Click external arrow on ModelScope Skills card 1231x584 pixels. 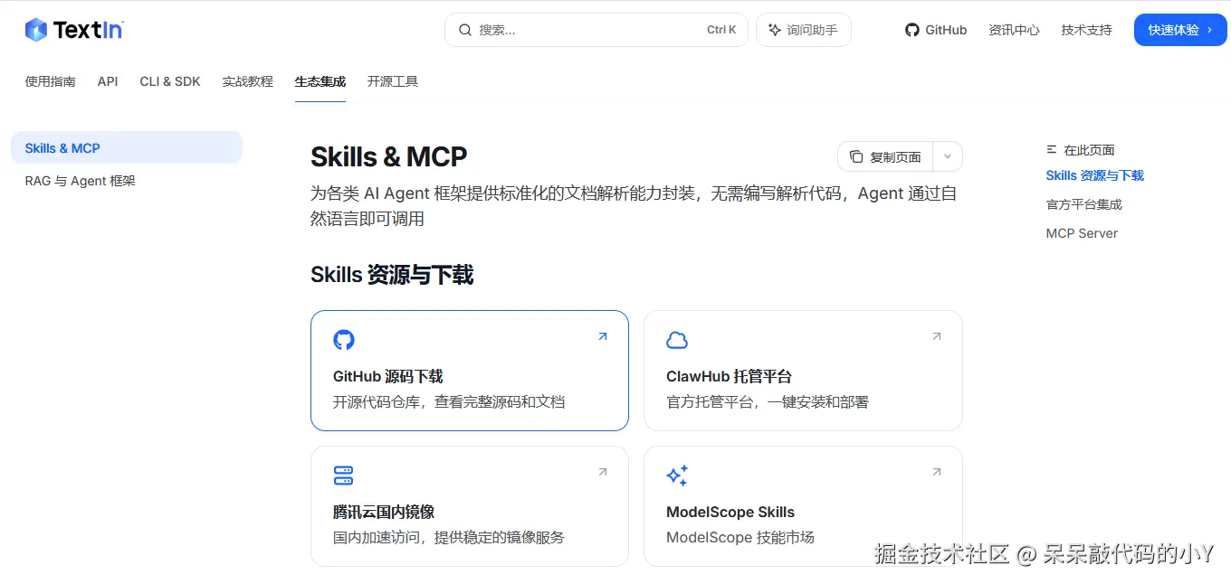pos(937,472)
